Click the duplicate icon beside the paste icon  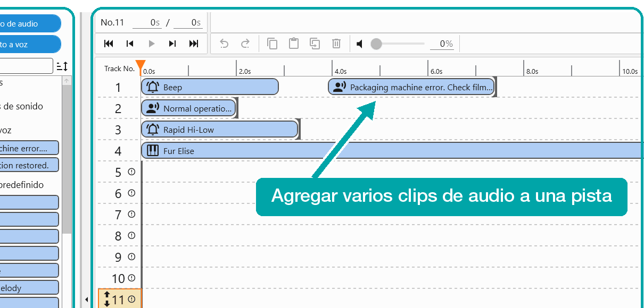click(x=315, y=44)
